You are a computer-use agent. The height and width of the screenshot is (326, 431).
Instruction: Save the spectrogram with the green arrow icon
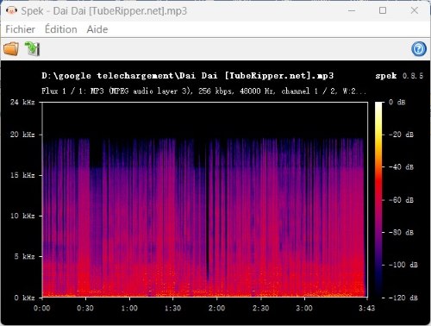click(32, 49)
